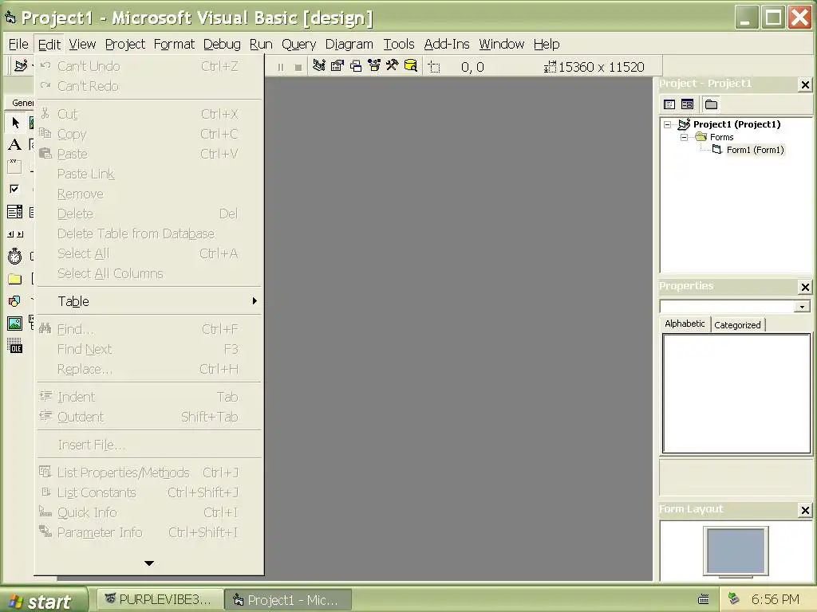Switch to the Alphabetic properties tab
Image resolution: width=817 pixels, height=612 pixels.
pos(685,324)
